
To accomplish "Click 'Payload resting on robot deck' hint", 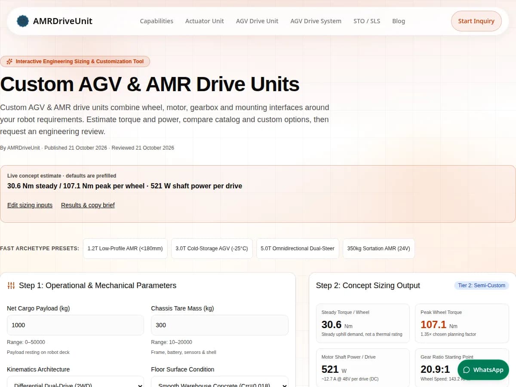I will tap(38, 352).
